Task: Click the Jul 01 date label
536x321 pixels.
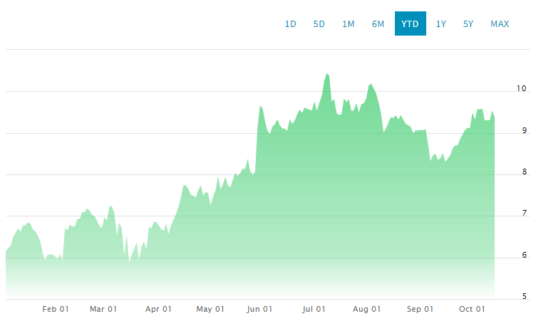Action: point(314,309)
